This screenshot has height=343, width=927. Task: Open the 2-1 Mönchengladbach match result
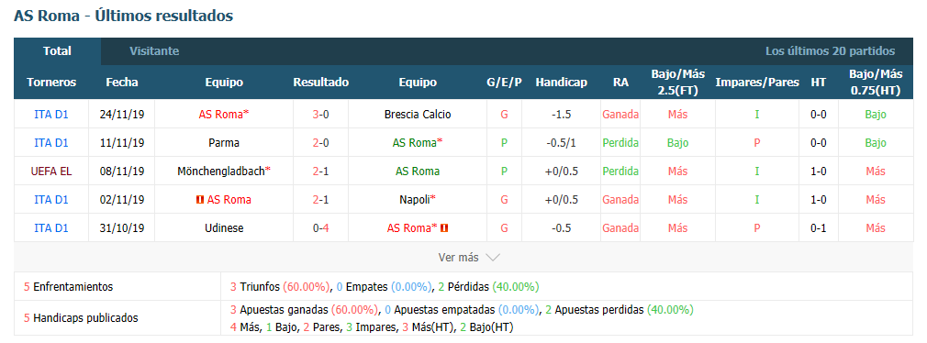pyautogui.click(x=321, y=171)
